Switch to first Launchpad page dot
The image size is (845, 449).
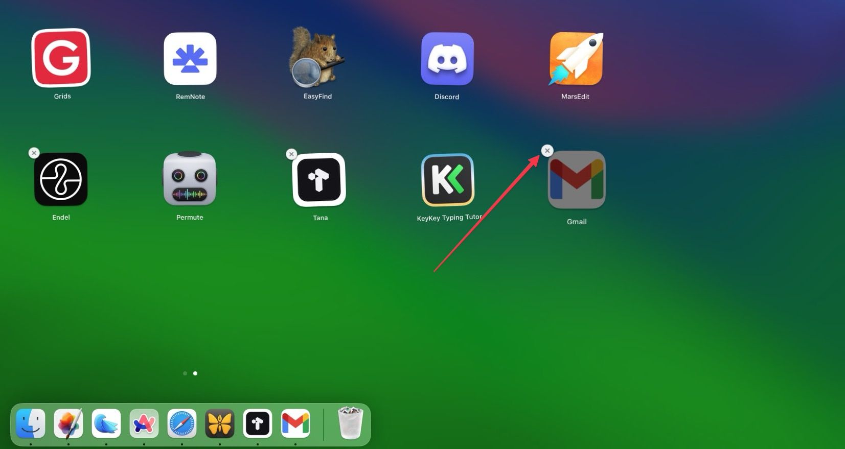[185, 373]
